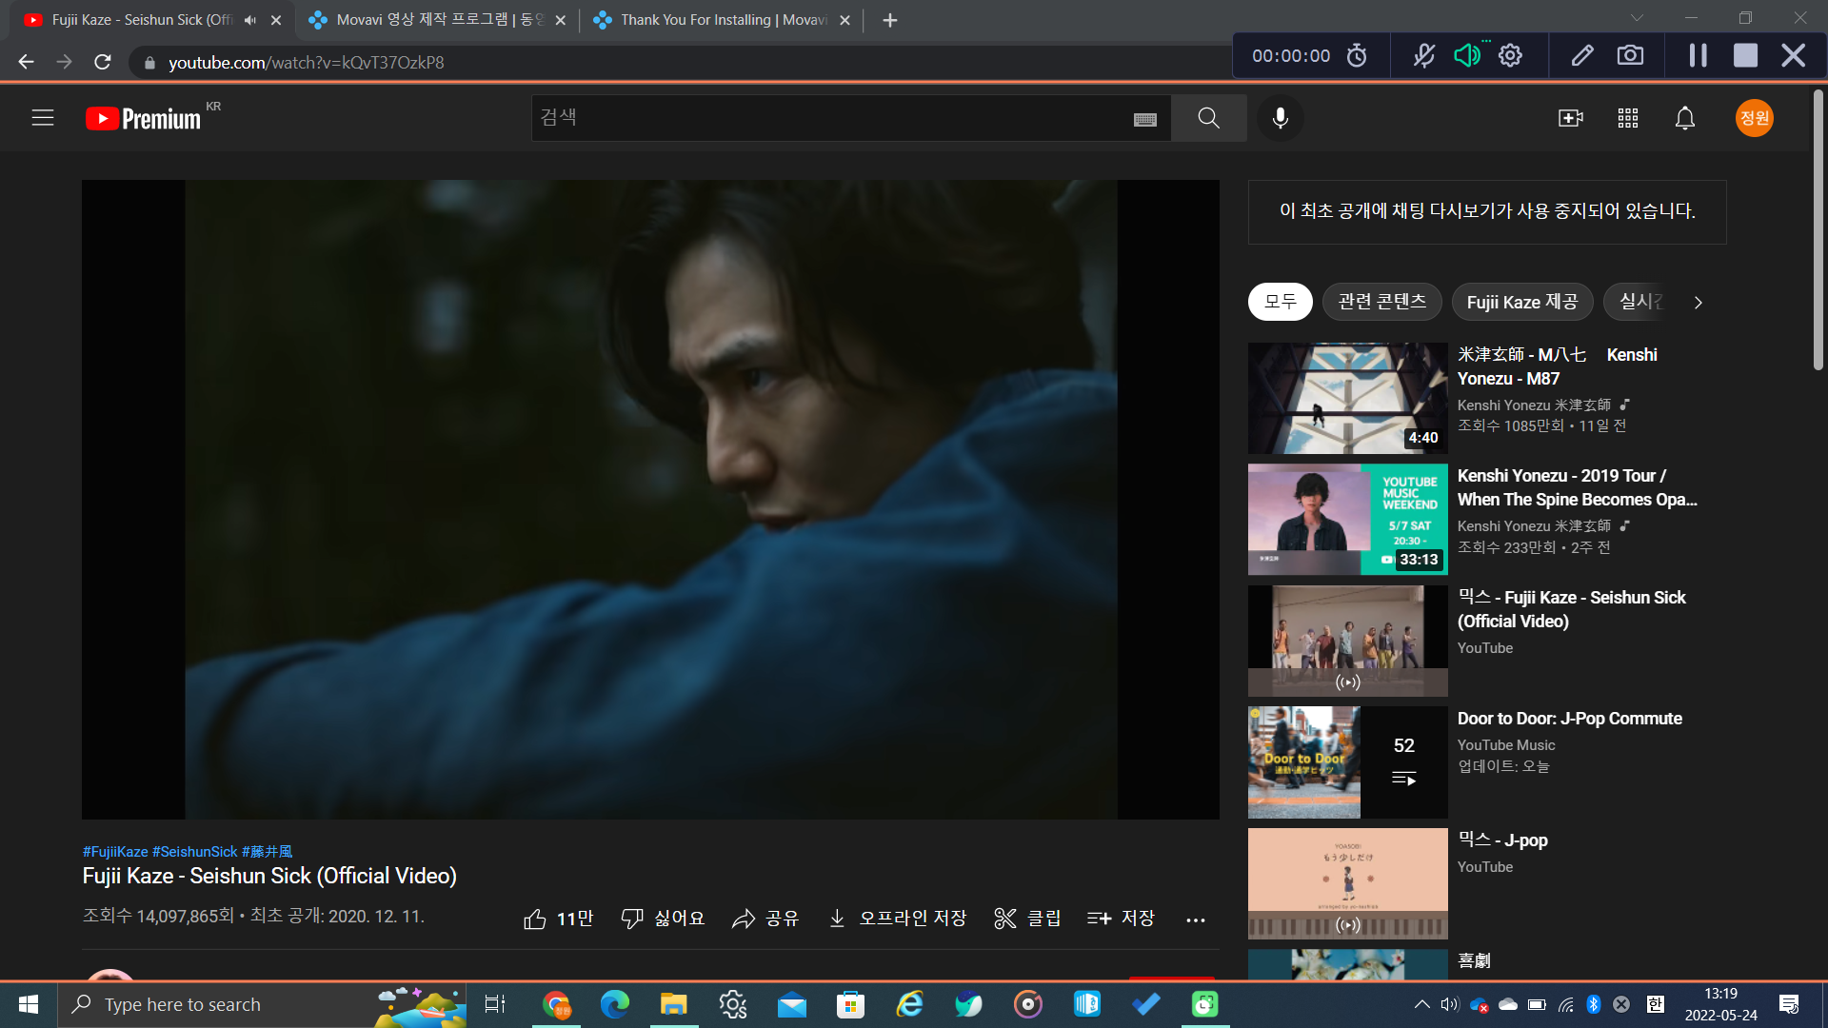Click the search magnifier button

pos(1208,118)
